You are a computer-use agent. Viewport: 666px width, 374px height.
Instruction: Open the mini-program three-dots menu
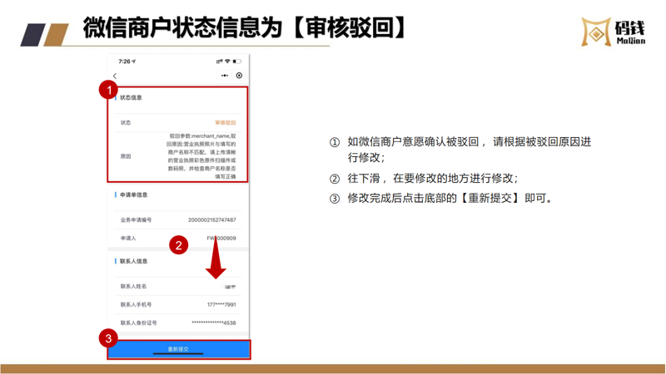pyautogui.click(x=225, y=76)
